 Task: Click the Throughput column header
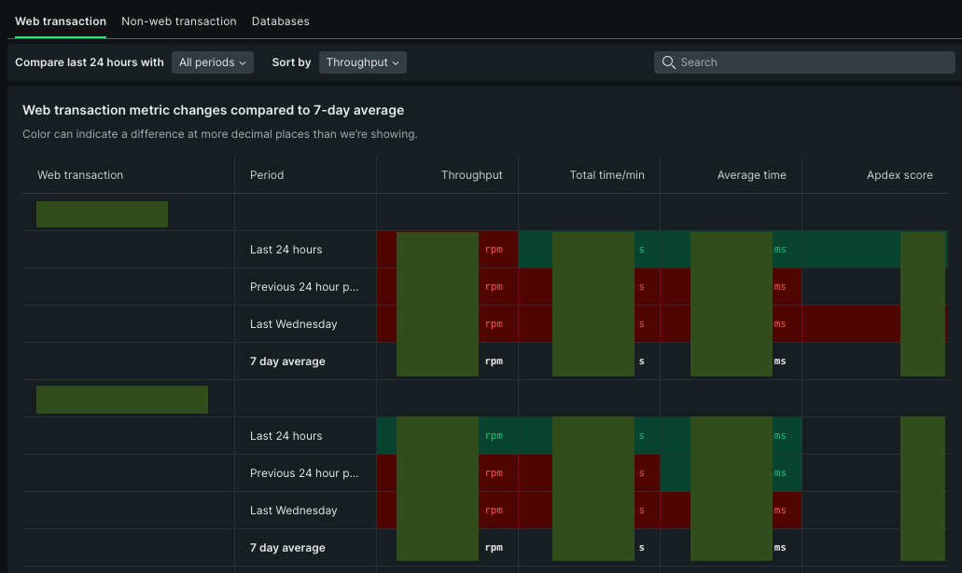471,175
